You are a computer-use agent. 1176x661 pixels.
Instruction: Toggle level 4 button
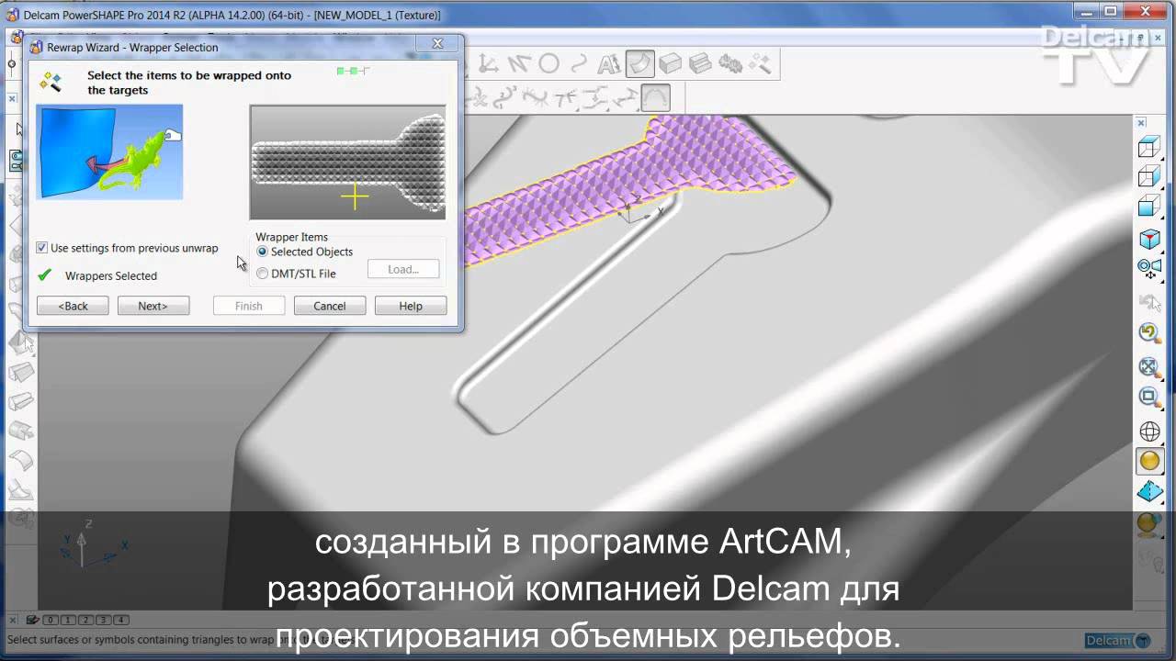120,620
